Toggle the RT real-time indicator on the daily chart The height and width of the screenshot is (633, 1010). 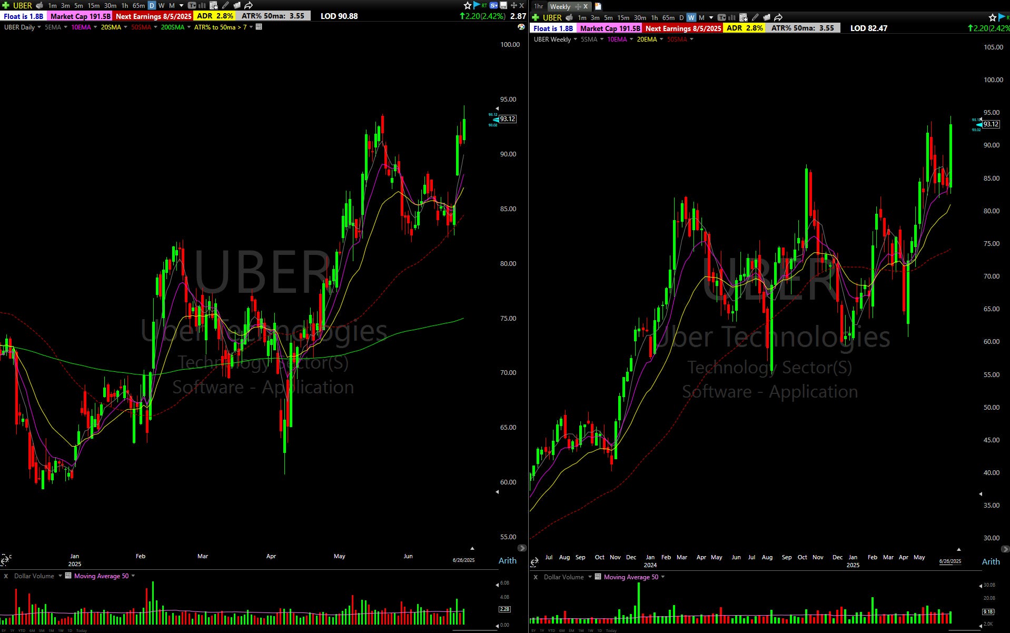(x=484, y=5)
